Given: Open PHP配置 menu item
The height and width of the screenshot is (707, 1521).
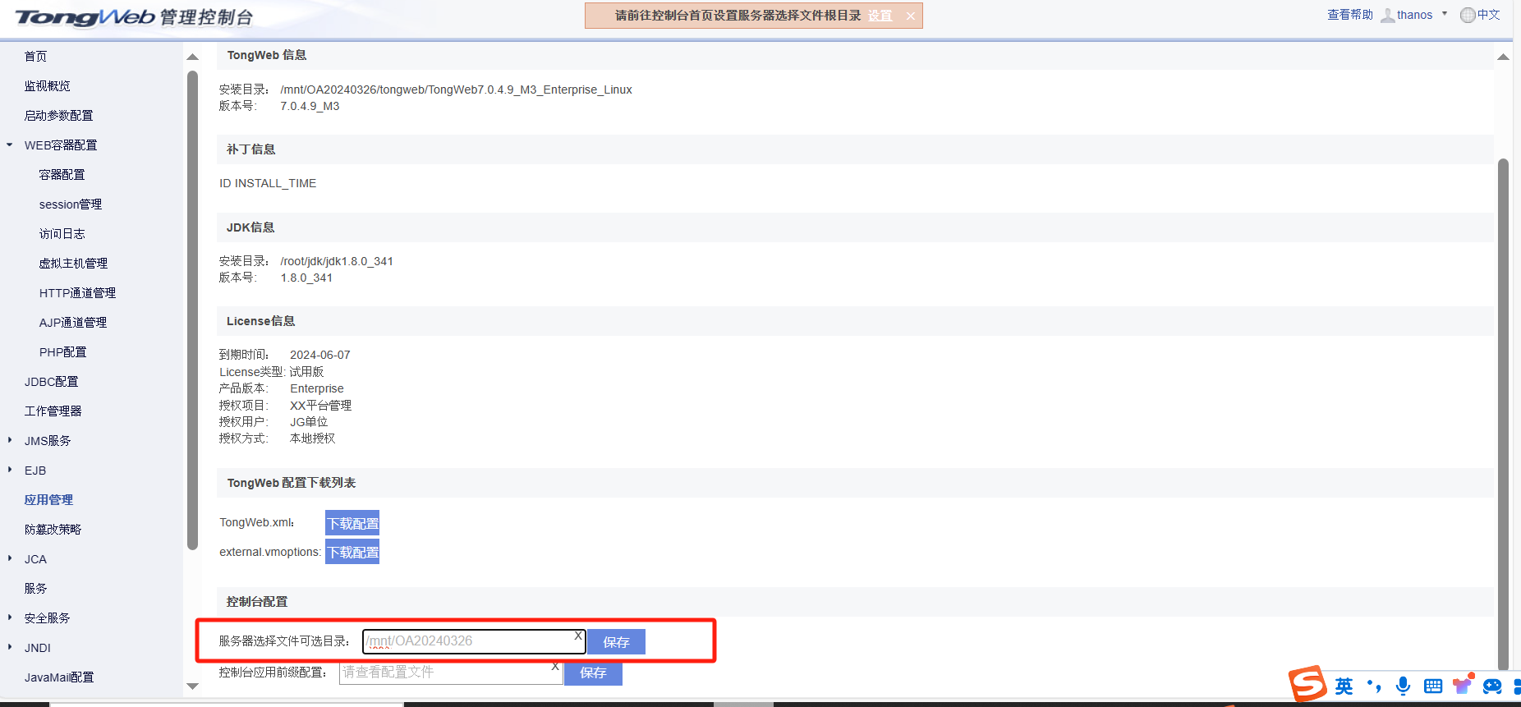Looking at the screenshot, I should coord(62,351).
